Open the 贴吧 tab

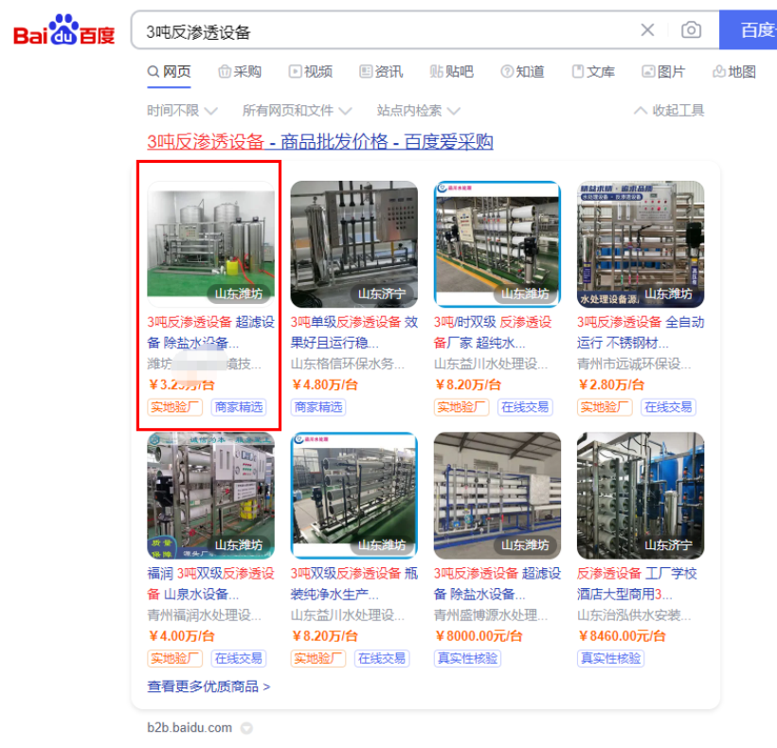pyautogui.click(x=451, y=72)
